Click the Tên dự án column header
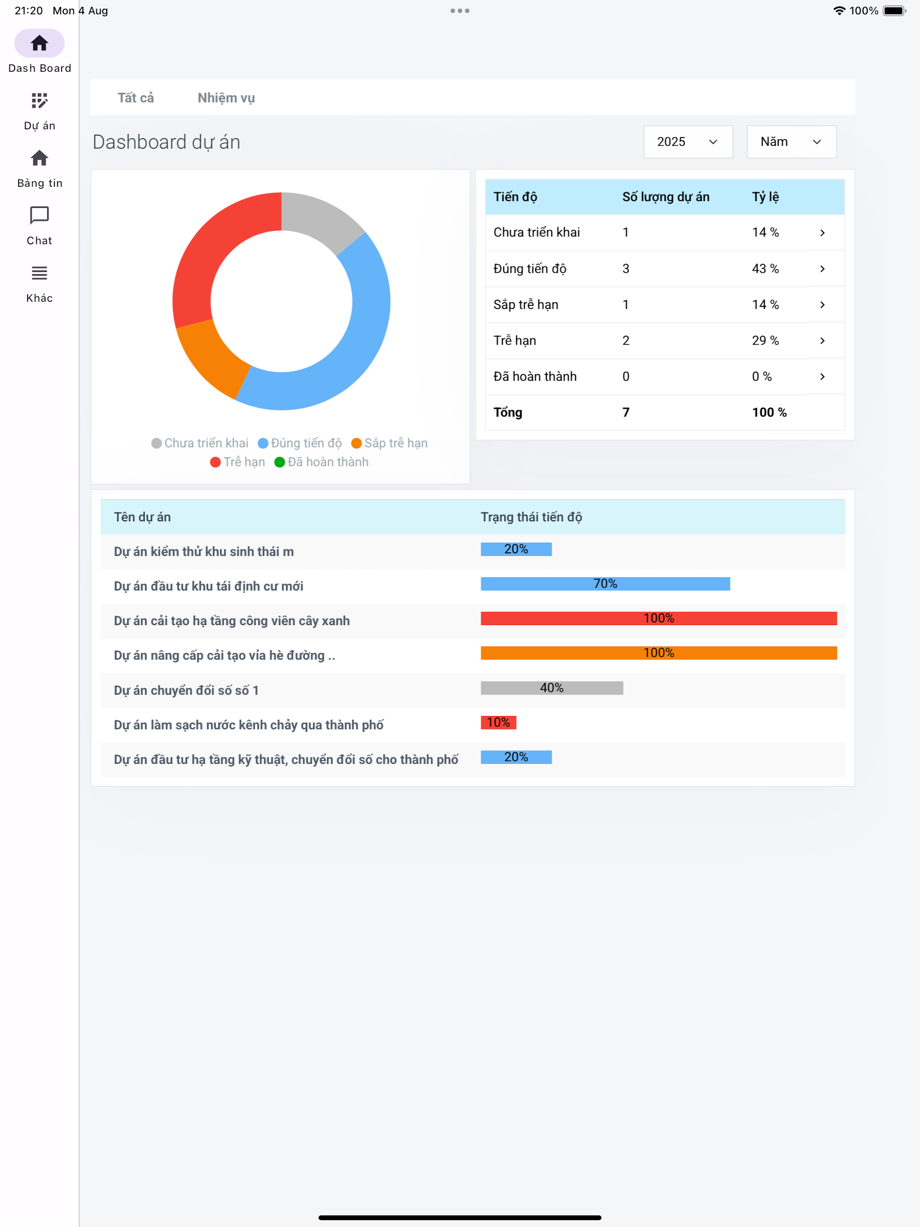The image size is (920, 1227). tap(143, 517)
